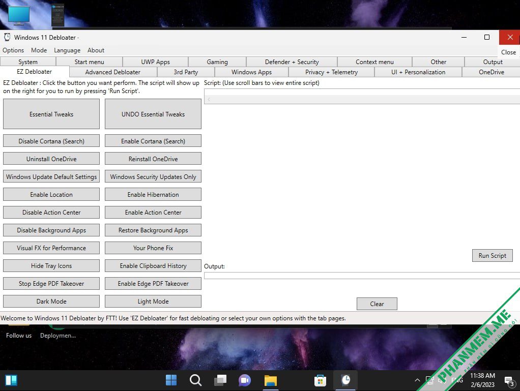Open the 3rd Party tab
Viewport: 520px width, 391px height.
186,72
